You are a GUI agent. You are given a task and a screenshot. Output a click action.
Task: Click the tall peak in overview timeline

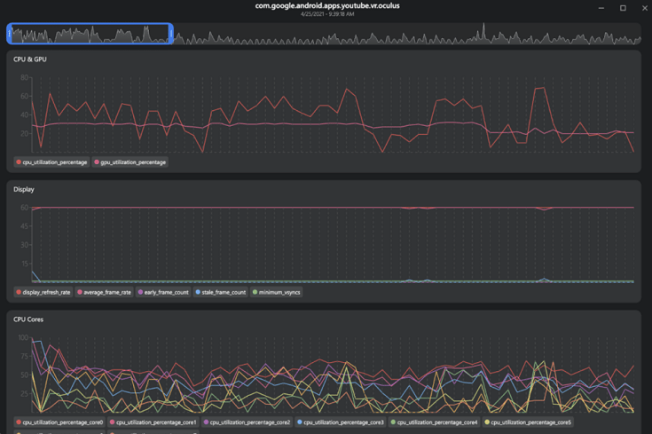483,30
